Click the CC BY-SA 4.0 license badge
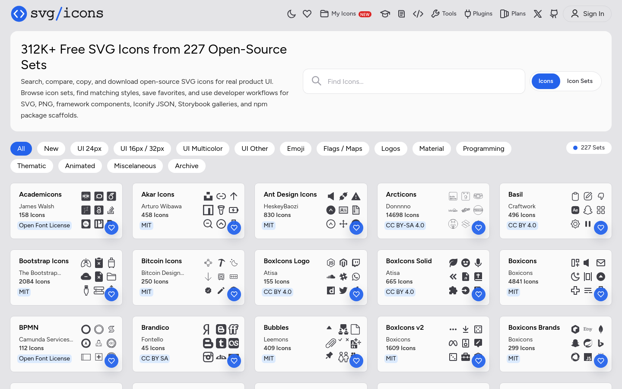Viewport: 622px width, 389px height. 405,225
